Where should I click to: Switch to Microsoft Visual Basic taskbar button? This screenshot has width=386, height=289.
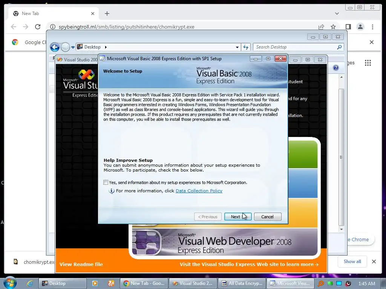291,283
